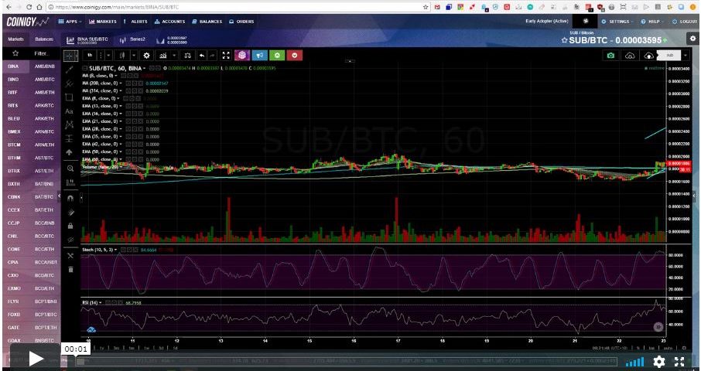This screenshot has width=701, height=371.
Task: Toggle the favorites star filter in market list
Action: (14, 53)
